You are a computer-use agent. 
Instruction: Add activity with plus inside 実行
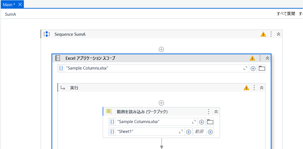point(161,103)
